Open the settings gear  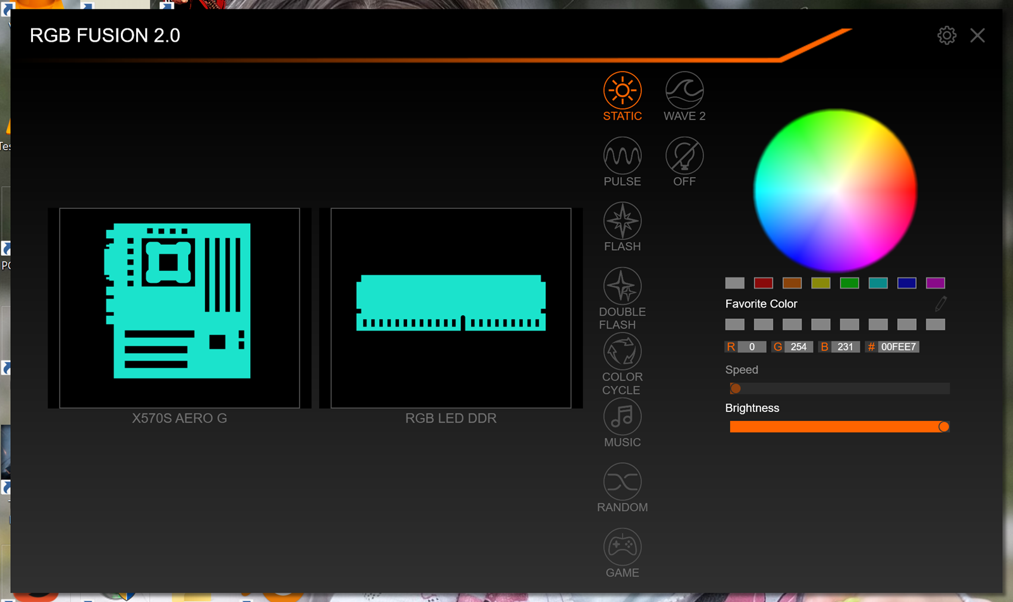pyautogui.click(x=947, y=35)
